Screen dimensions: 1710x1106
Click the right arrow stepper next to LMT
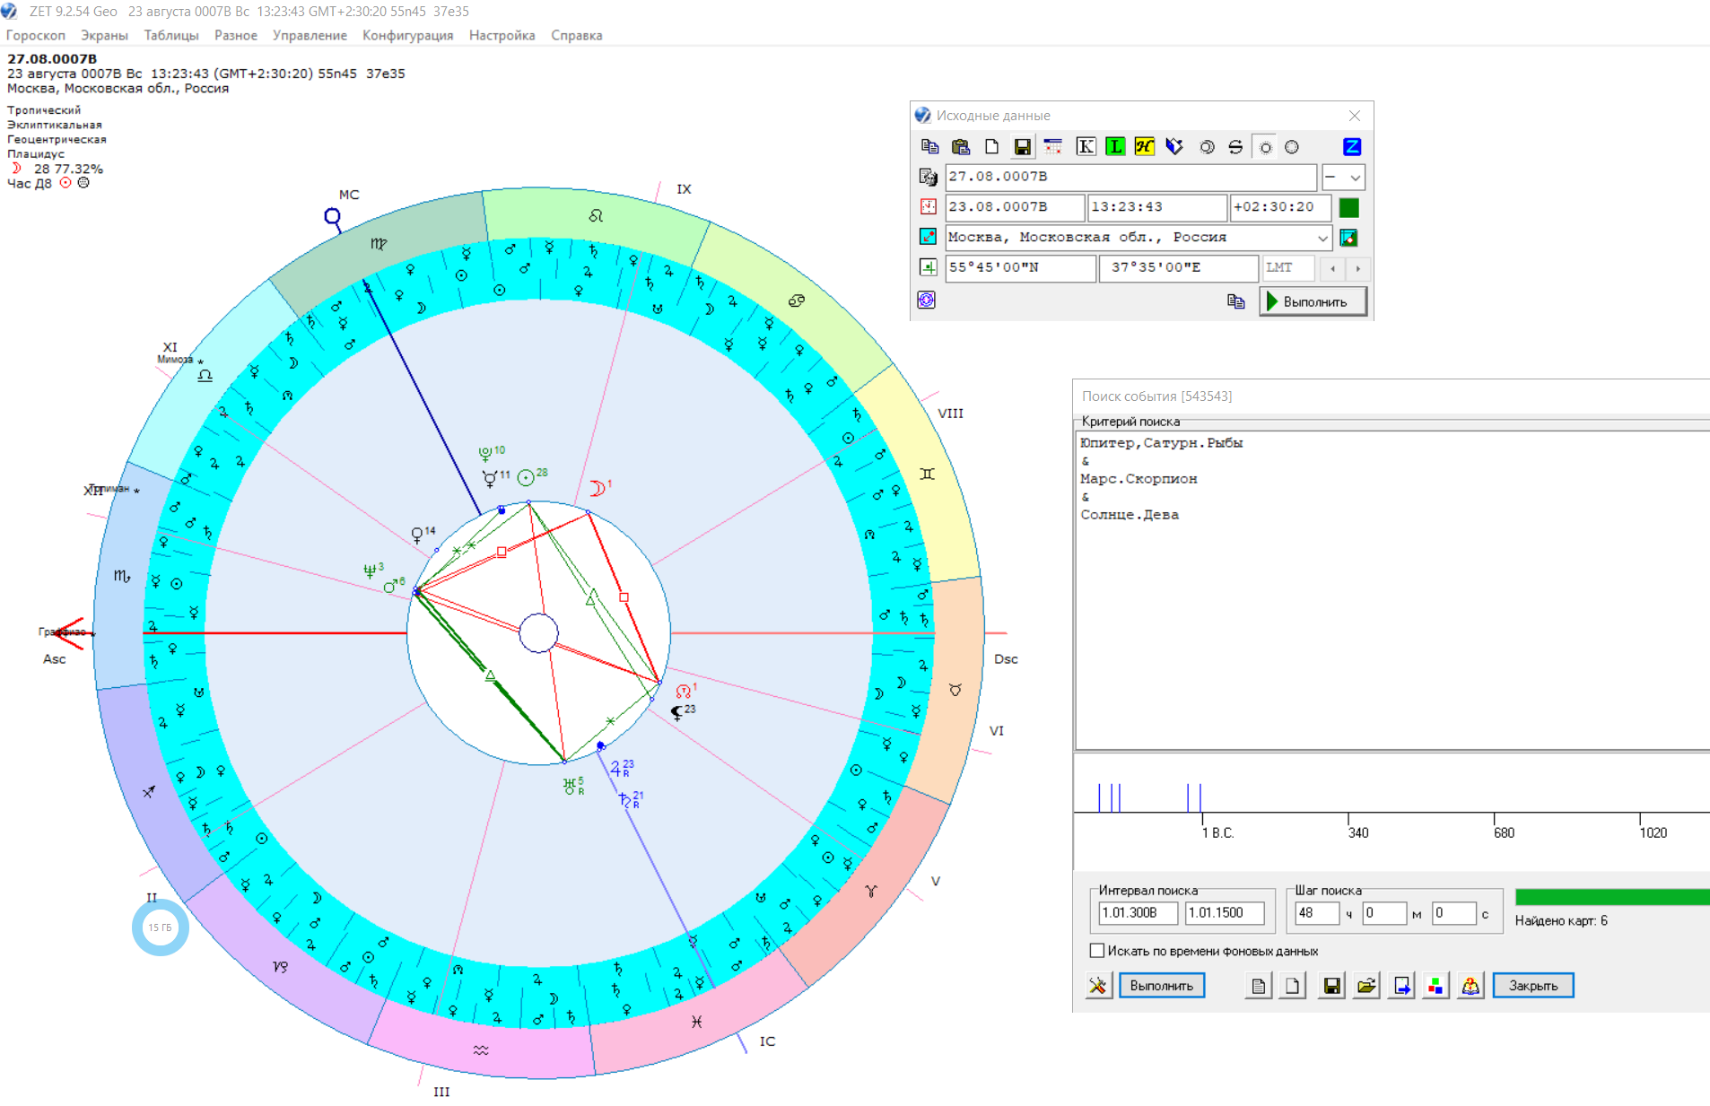click(1357, 268)
